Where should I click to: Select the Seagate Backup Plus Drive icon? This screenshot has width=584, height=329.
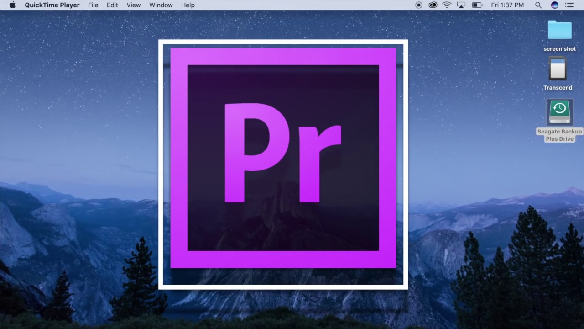559,112
